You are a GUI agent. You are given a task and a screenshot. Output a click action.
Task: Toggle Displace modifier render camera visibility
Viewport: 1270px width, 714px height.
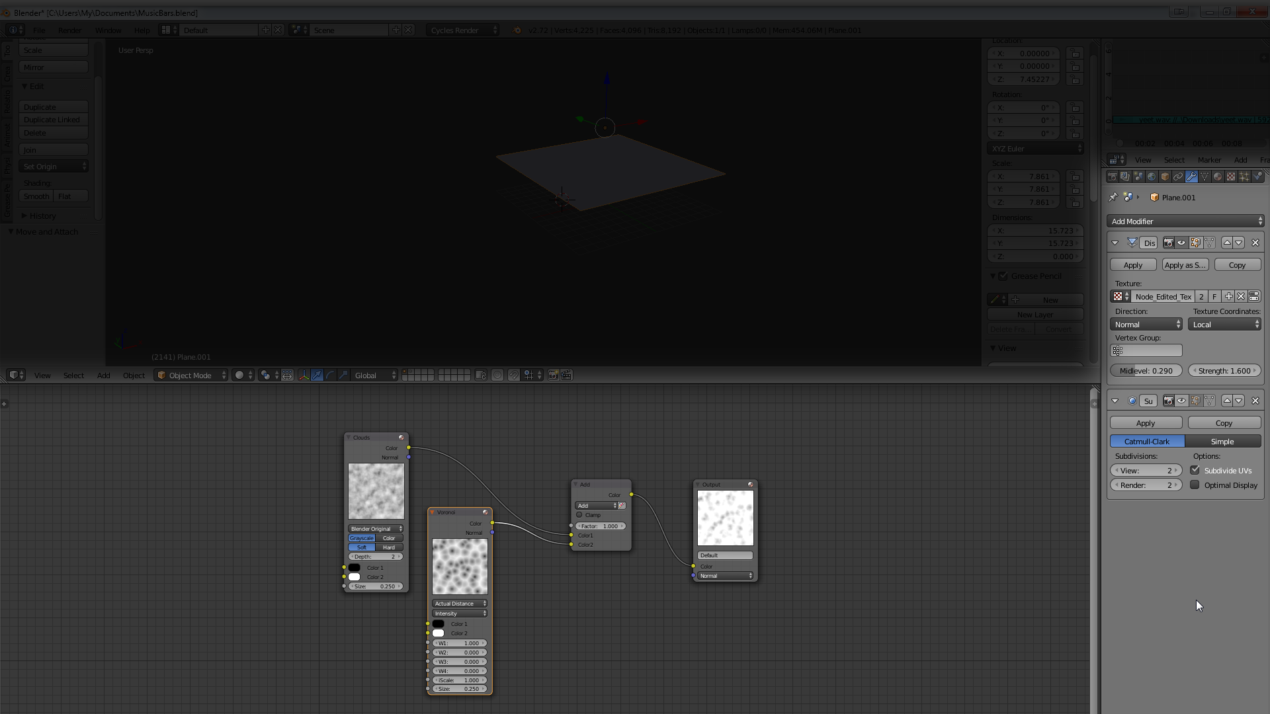click(1169, 243)
